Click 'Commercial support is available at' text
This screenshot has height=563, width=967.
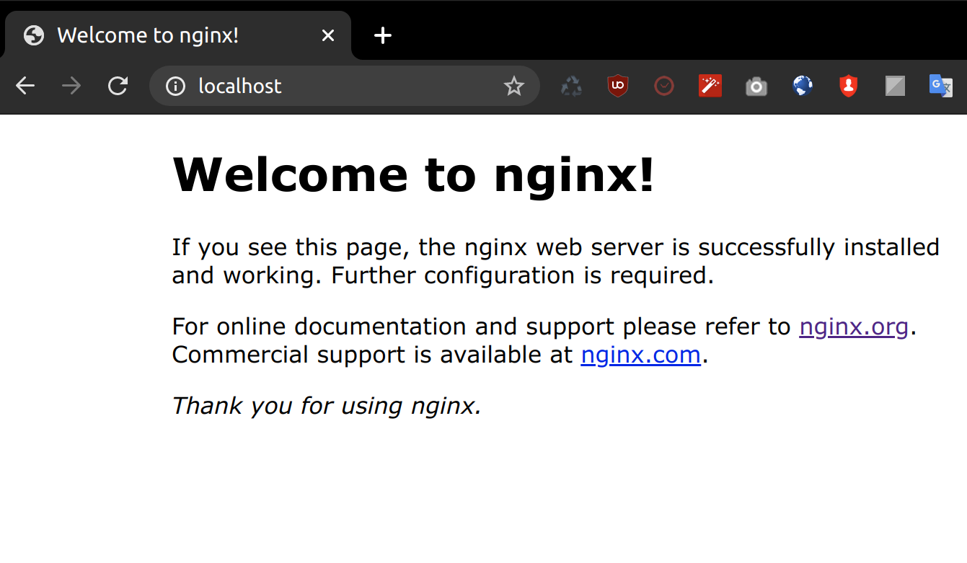(x=372, y=355)
